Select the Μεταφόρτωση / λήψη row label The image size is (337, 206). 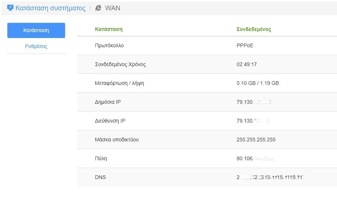pos(119,83)
